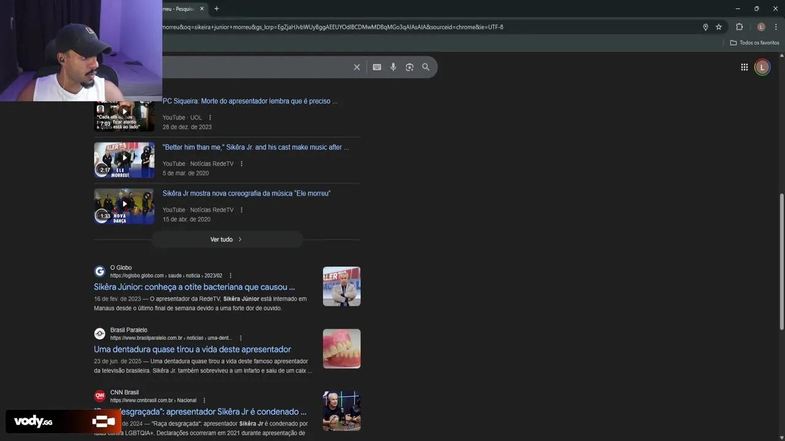Screen dimensions: 785x441
Task: Click the CNN Brasil site favicon
Action: point(99,396)
